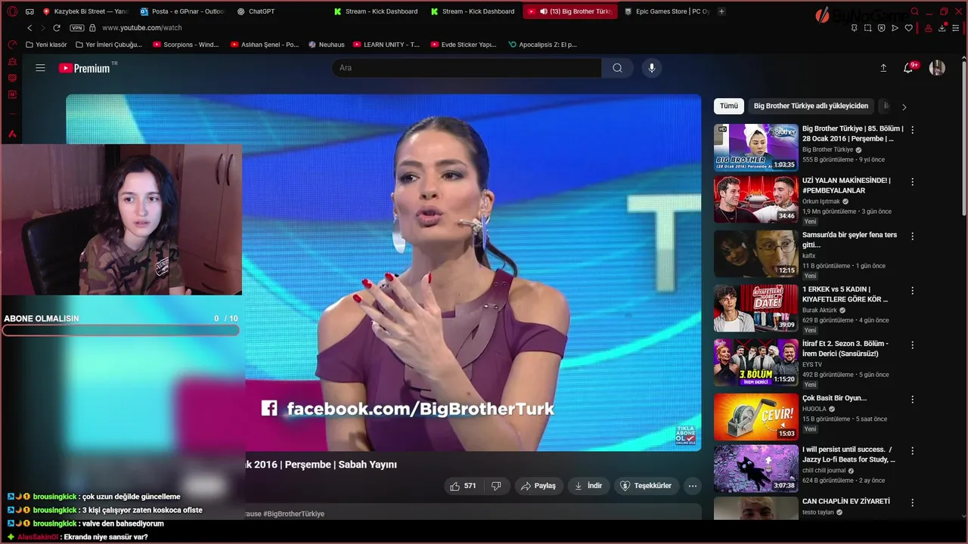Open 'Scorpions - Wind...' bookmark
Image resolution: width=968 pixels, height=544 pixels.
(x=186, y=45)
